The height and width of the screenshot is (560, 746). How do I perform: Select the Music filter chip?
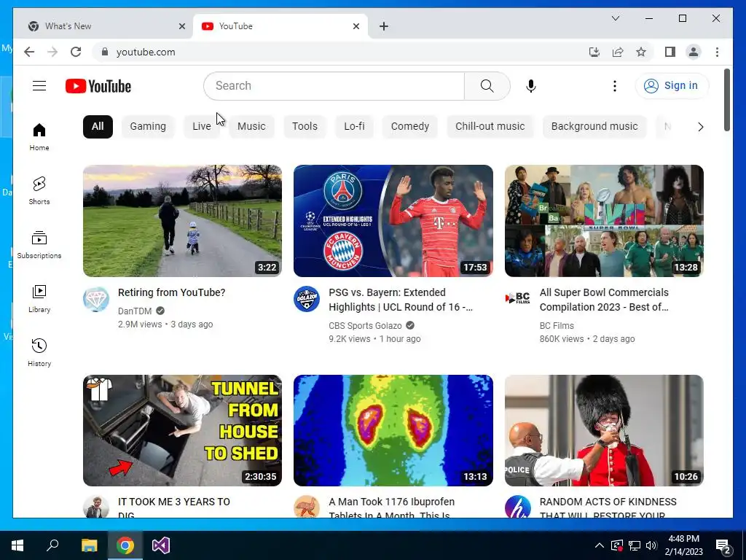pyautogui.click(x=251, y=127)
